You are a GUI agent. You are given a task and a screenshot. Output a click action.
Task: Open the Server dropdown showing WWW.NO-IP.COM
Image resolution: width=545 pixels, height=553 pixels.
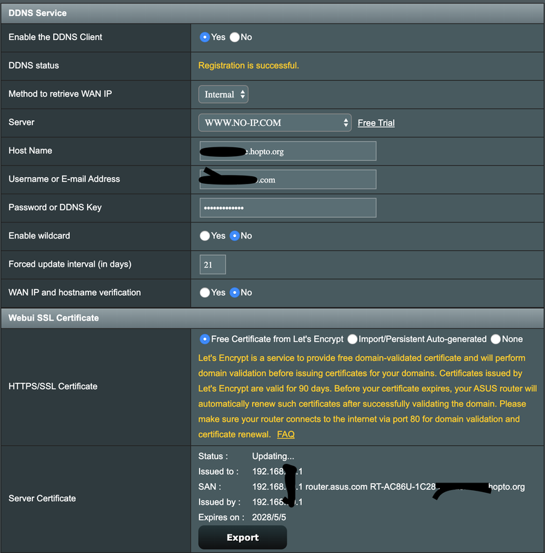[x=275, y=123]
